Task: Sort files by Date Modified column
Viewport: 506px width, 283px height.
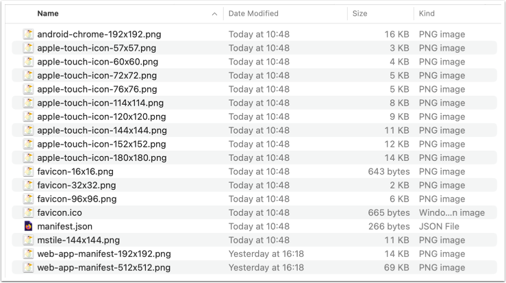Action: tap(253, 13)
